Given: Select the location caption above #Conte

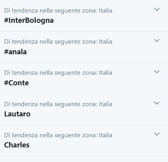Looking at the screenshot, I should (58, 73).
